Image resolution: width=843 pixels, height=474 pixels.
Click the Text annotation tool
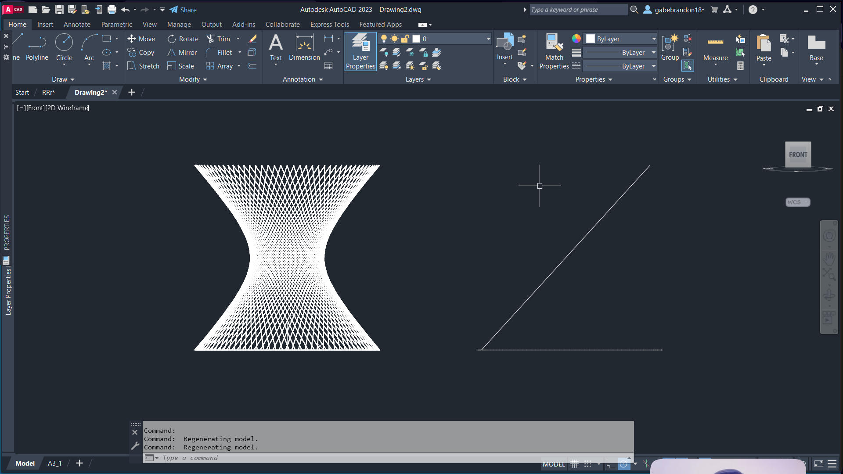coord(276,43)
